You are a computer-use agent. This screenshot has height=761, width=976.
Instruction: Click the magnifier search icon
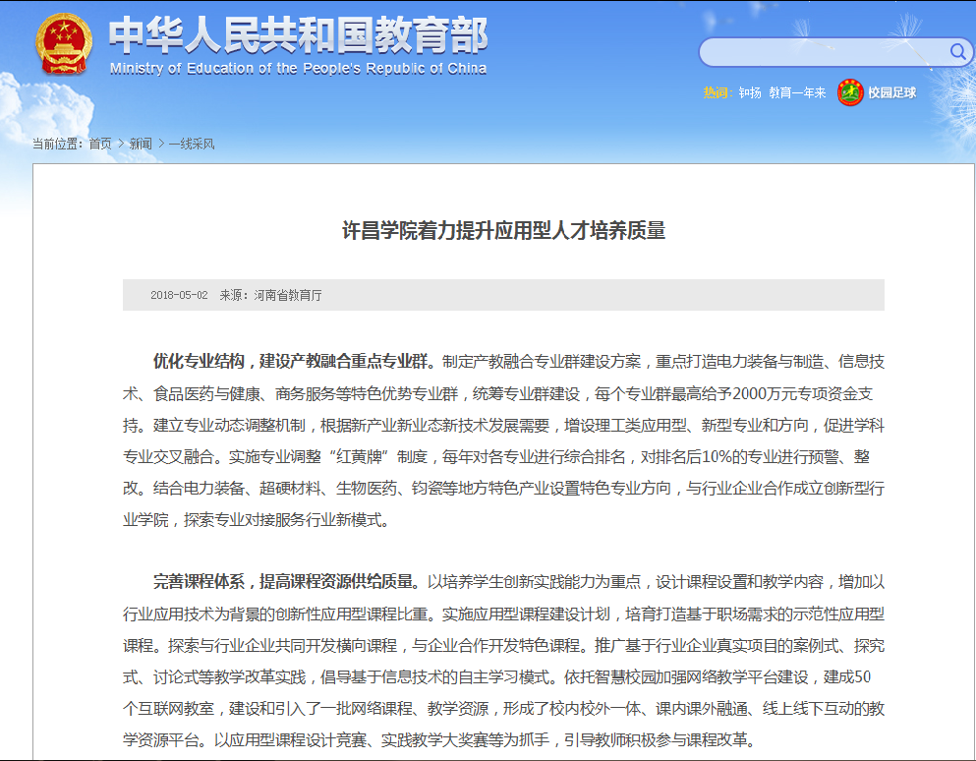coord(957,51)
